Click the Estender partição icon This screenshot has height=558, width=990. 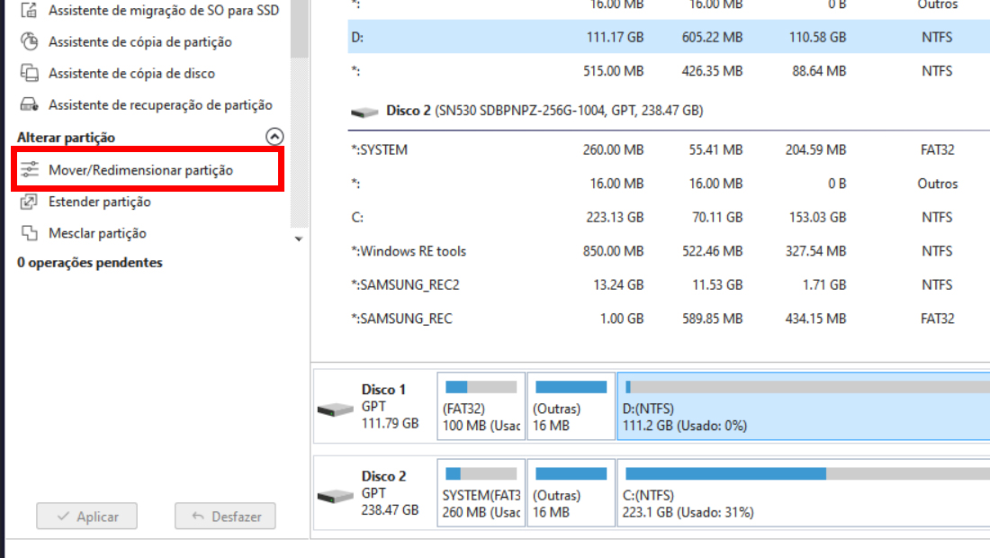[x=29, y=202]
